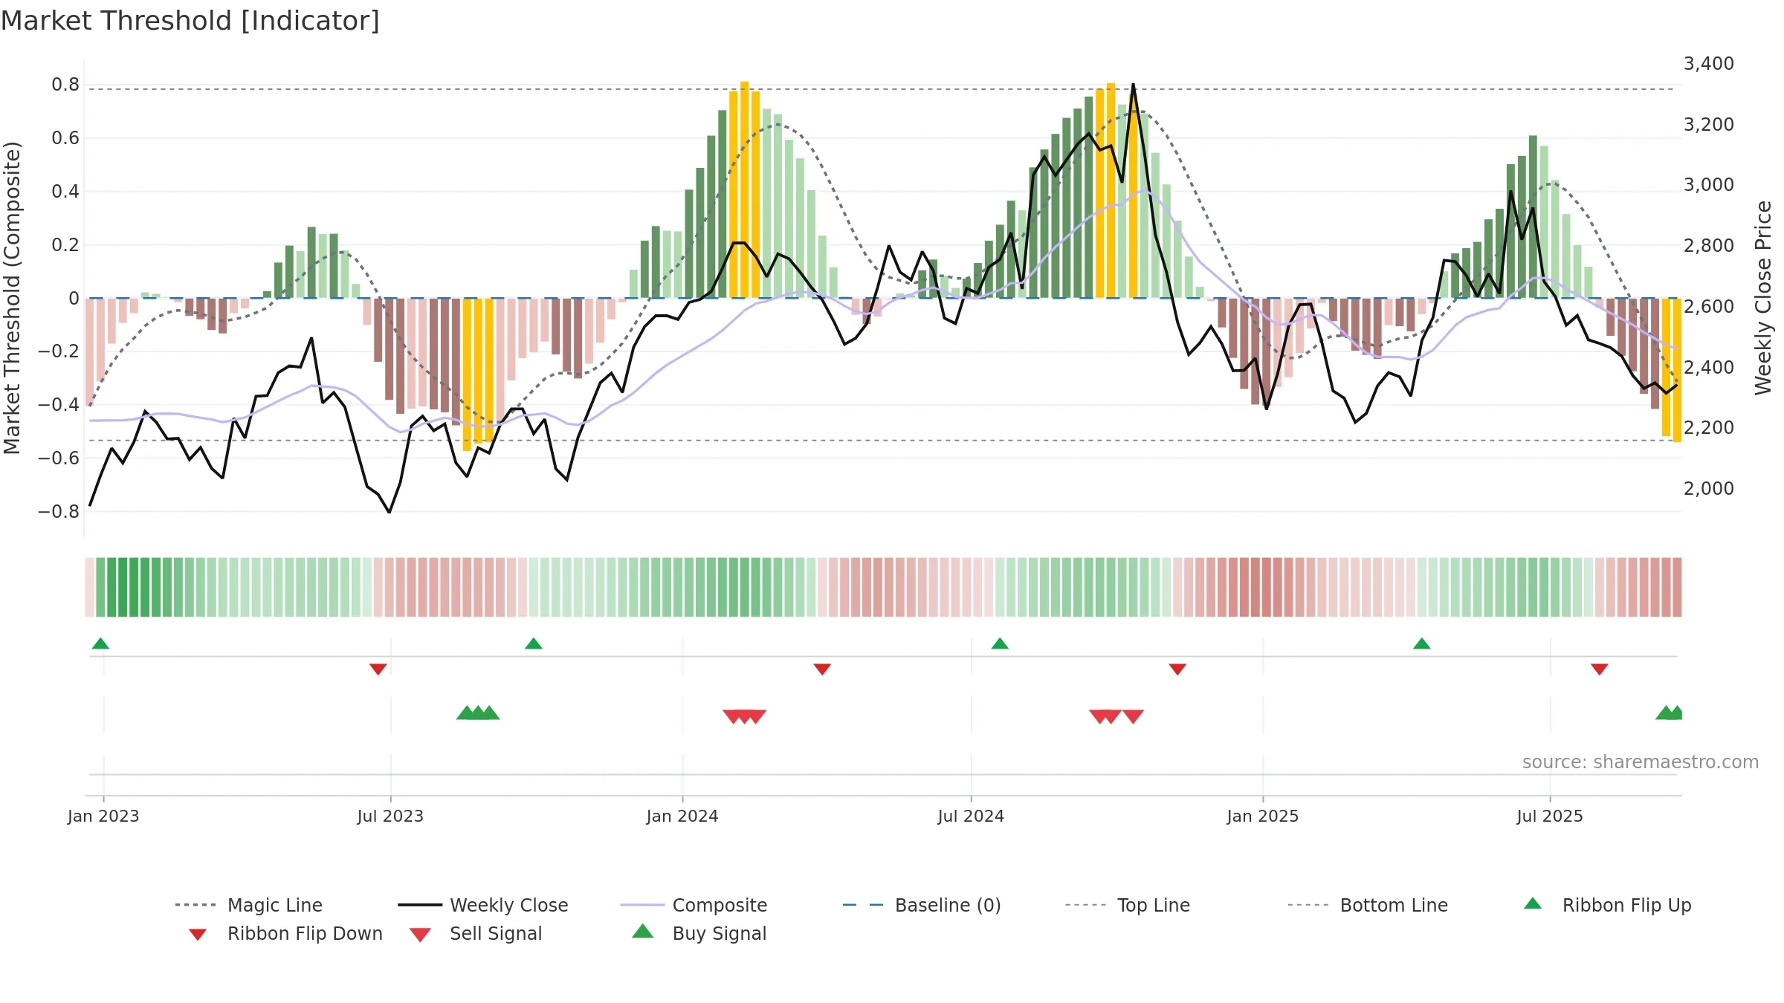Click the first Sell Signal triangle after Jan 2024
The width and height of the screenshot is (1784, 1003).
click(733, 717)
